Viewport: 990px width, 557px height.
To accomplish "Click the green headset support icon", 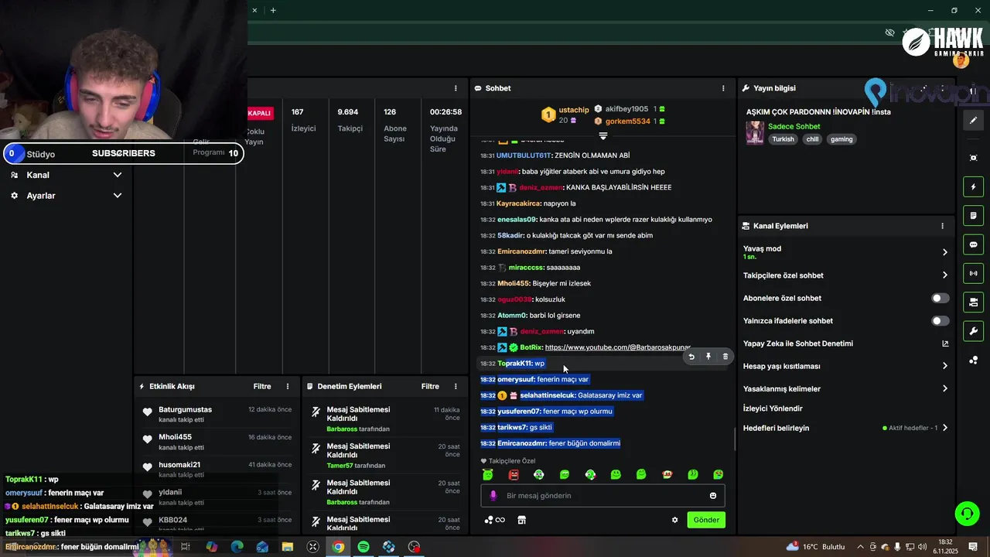I will tap(966, 513).
